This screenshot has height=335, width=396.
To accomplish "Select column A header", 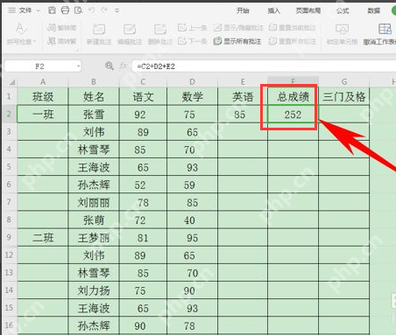I will [x=43, y=82].
